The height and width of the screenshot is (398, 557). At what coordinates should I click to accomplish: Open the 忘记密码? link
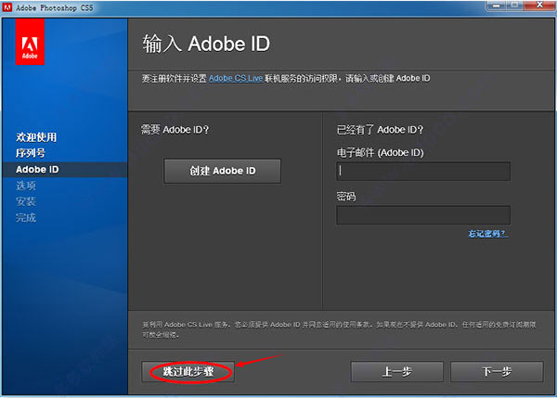pyautogui.click(x=487, y=234)
